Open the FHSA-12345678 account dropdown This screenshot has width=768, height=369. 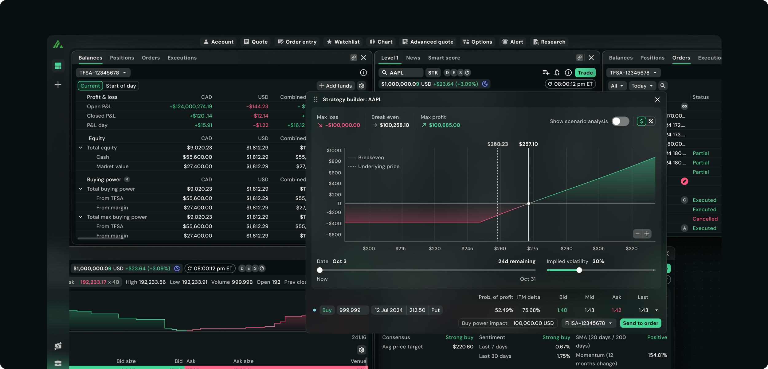[588, 323]
